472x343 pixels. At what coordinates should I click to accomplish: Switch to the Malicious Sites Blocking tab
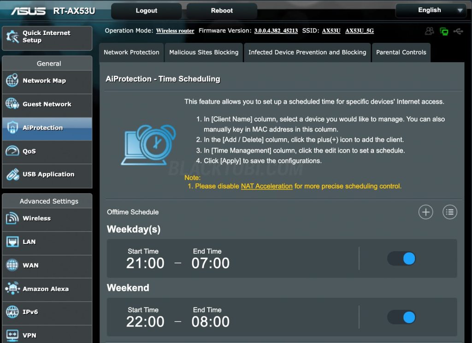click(204, 53)
